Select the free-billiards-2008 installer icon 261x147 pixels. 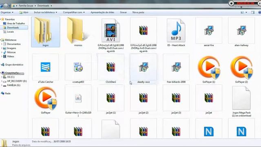(176, 67)
